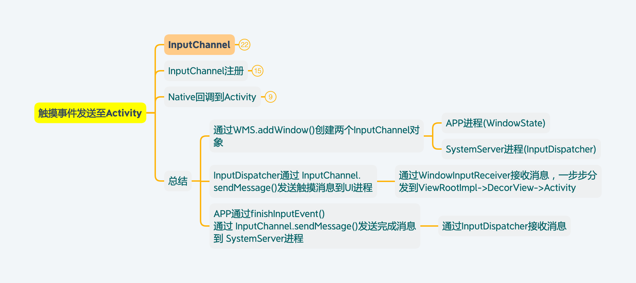Select the orange InputChannel topic
The height and width of the screenshot is (283, 636).
click(x=199, y=45)
